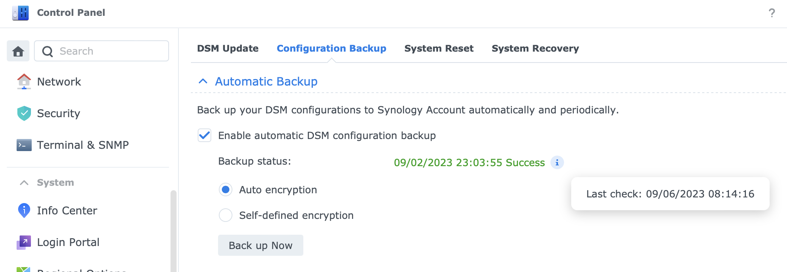Click the Network house icon
Screen dimensions: 787x272
(x=24, y=81)
